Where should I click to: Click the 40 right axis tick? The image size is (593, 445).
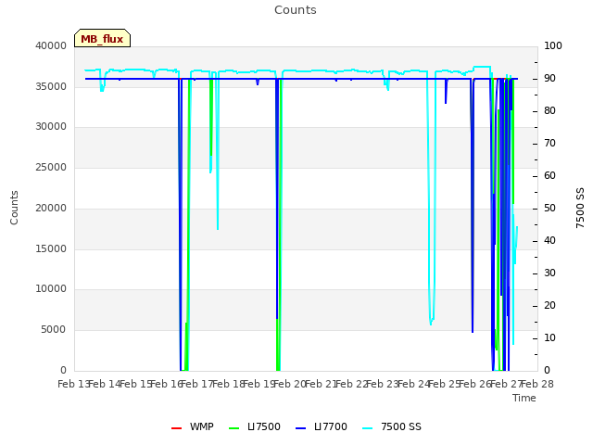tap(549, 241)
